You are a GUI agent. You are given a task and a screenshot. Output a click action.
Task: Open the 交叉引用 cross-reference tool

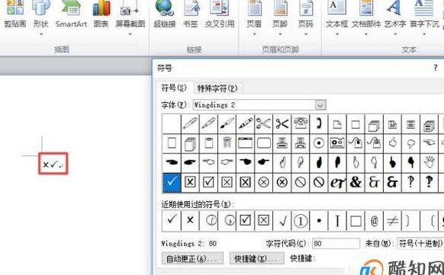(220, 14)
